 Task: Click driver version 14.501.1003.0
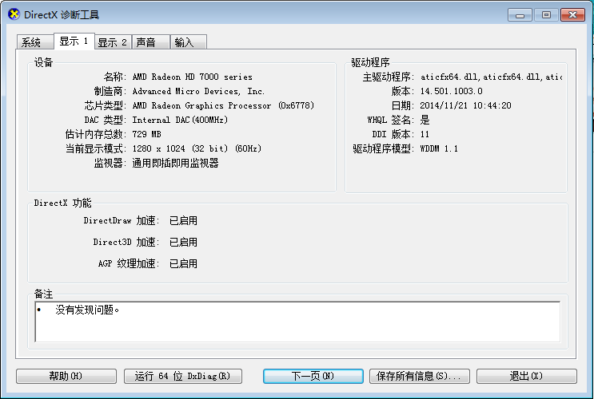(x=451, y=91)
